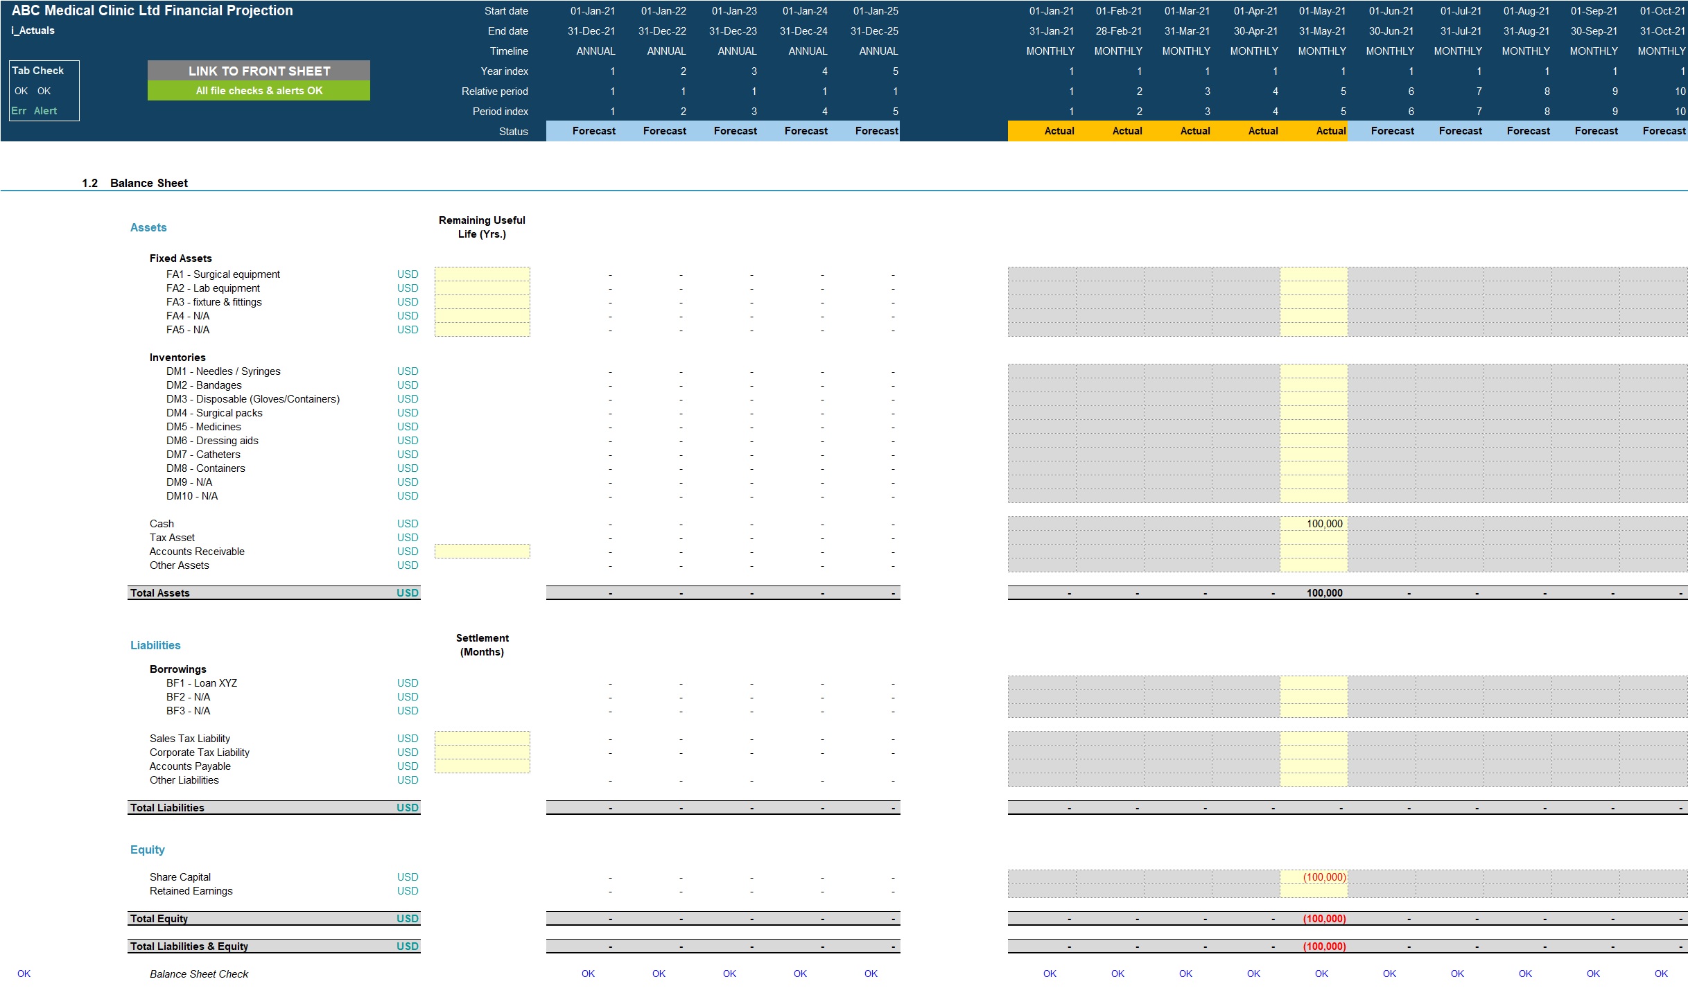Click the Retained Earnings May-21 input cell
This screenshot has height=995, width=1688.
[x=1314, y=891]
